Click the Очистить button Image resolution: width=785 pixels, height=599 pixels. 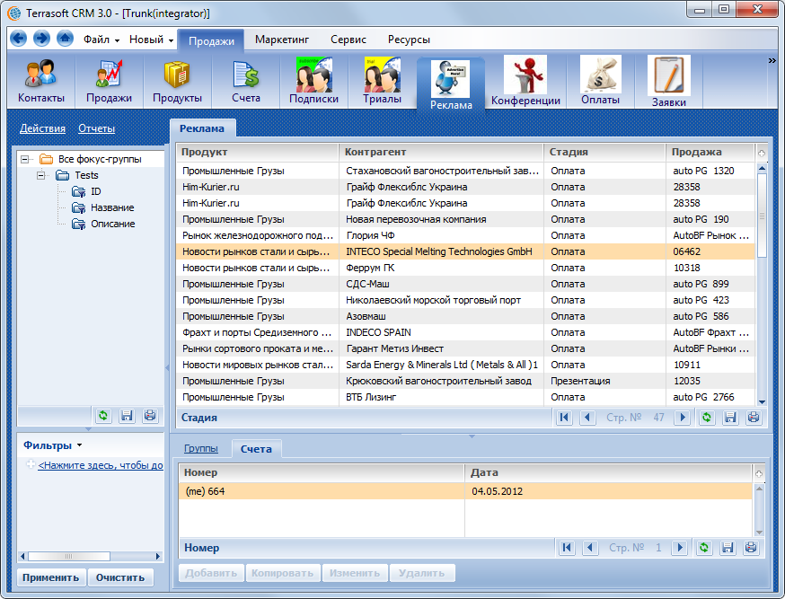120,577
